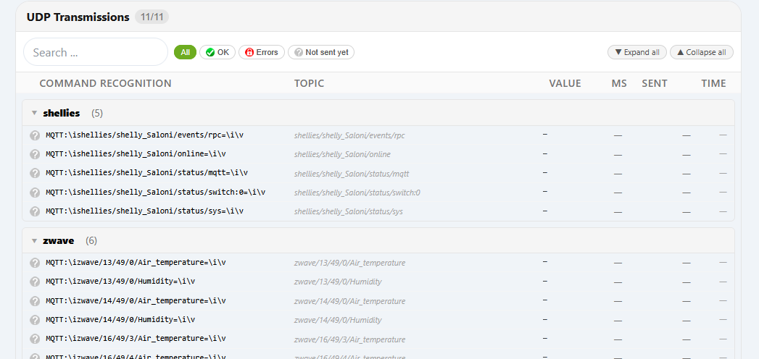Click status icon for shelly_Saloni/online row
Screen dimensions: 759x359
point(35,154)
